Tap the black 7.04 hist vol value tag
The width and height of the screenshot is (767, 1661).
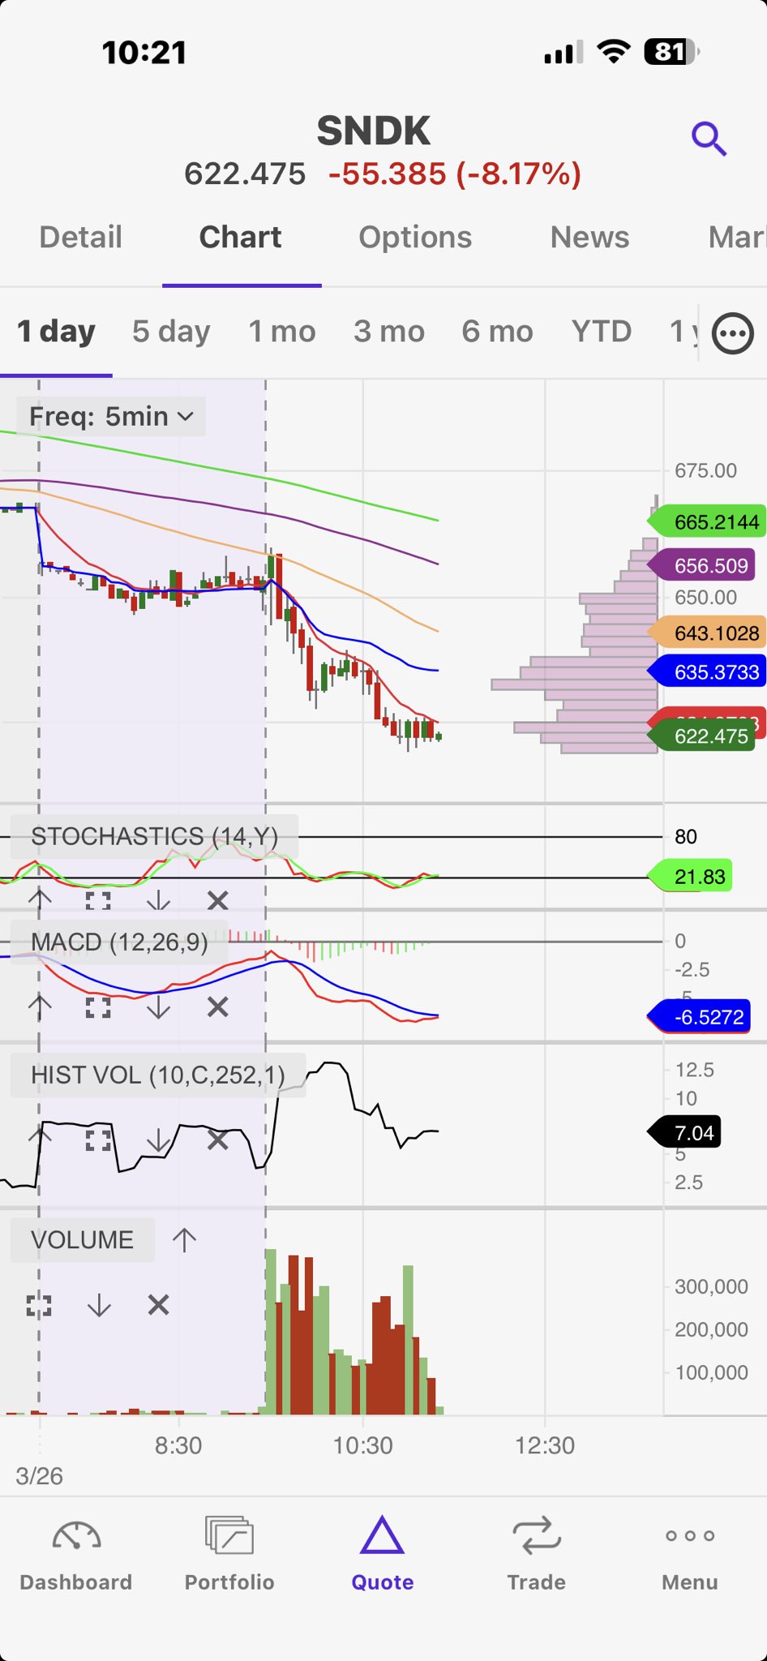coord(684,1132)
